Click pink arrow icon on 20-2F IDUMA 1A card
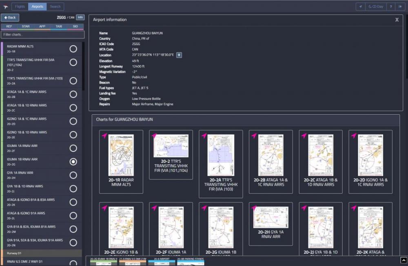Viewport: 408px width, 266px height. [x=154, y=208]
